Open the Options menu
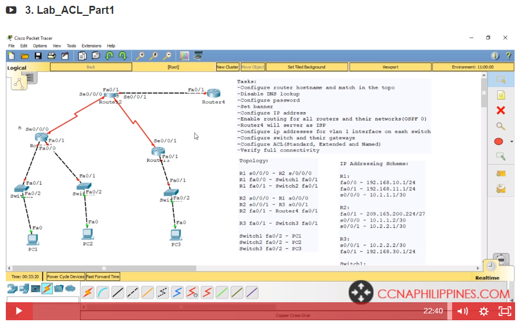This screenshot has width=522, height=325. point(40,46)
